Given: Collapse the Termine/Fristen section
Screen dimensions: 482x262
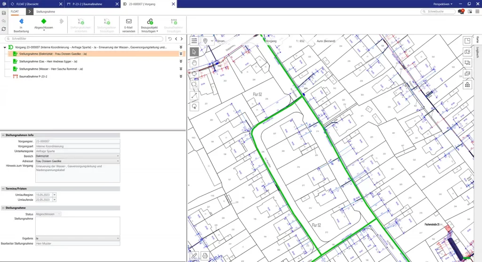Looking at the screenshot, I should point(3,188).
